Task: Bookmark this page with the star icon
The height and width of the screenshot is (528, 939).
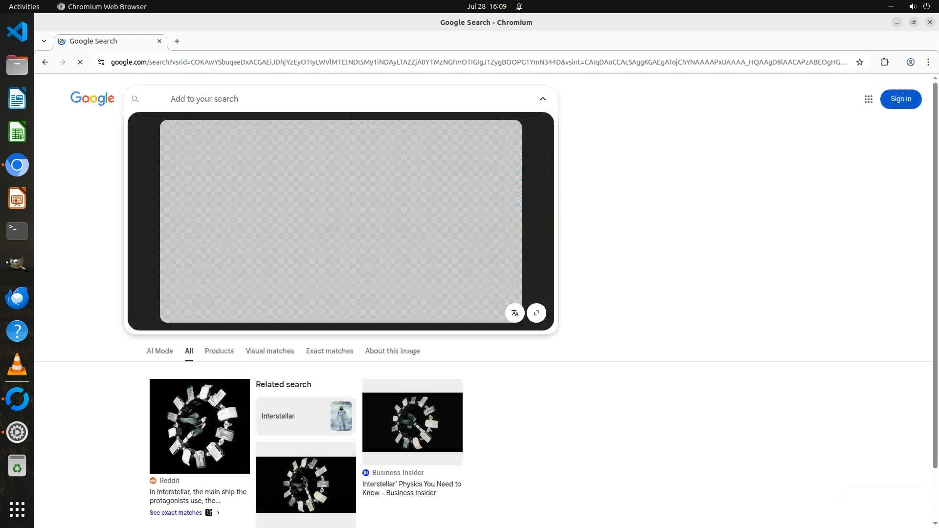Action: point(859,62)
